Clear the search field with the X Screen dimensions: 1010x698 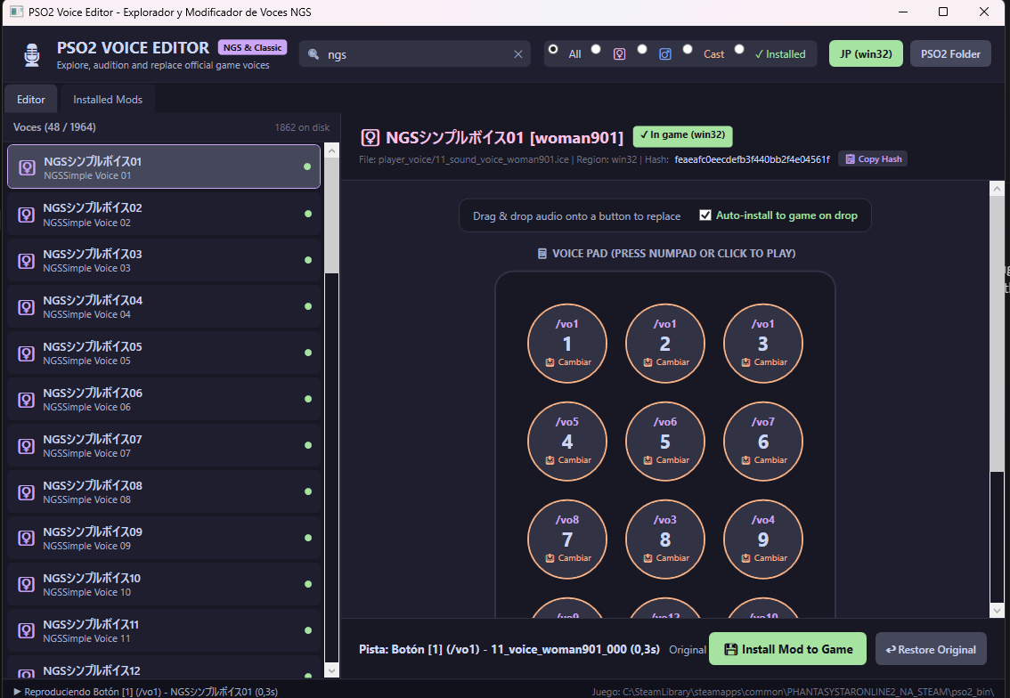(517, 54)
